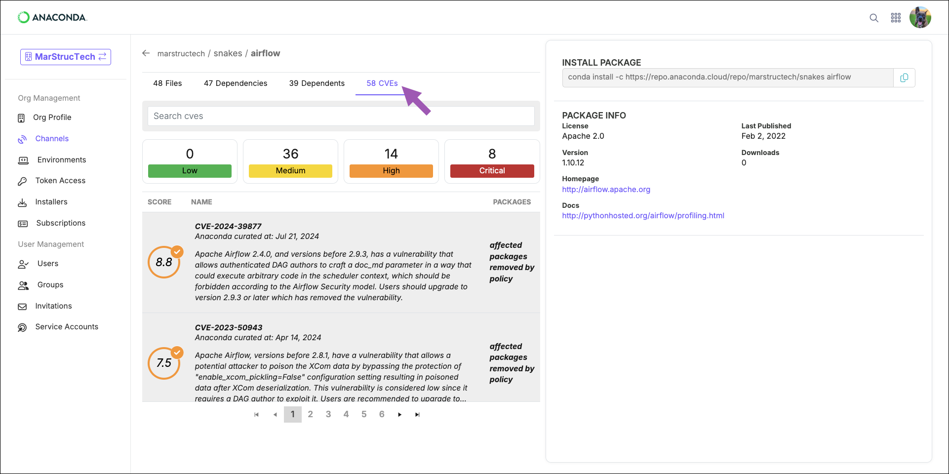
Task: Go to previous page of CVEs
Action: 275,415
